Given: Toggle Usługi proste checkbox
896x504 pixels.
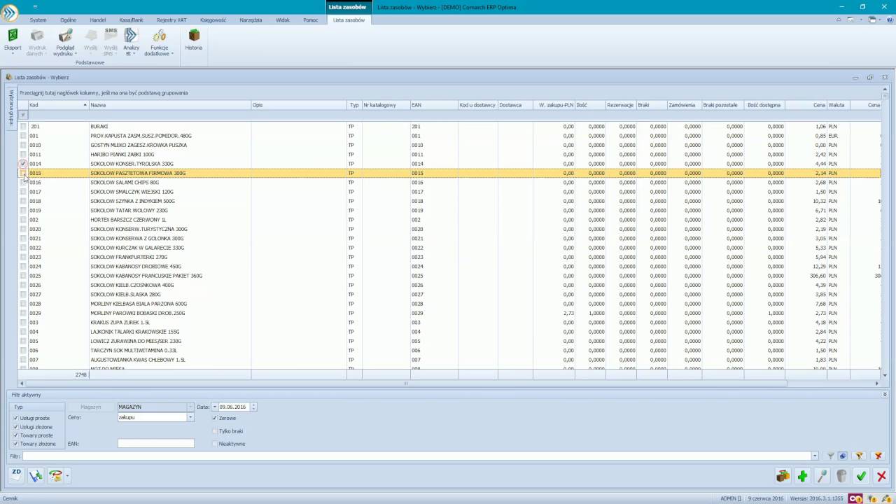Looking at the screenshot, I should (16, 418).
